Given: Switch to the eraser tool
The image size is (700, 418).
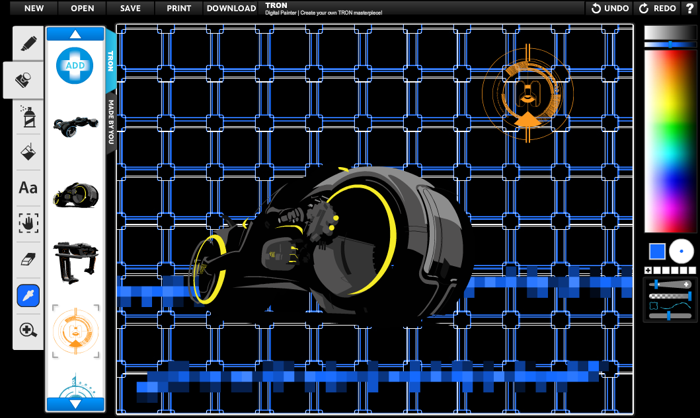Looking at the screenshot, I should 28,260.
